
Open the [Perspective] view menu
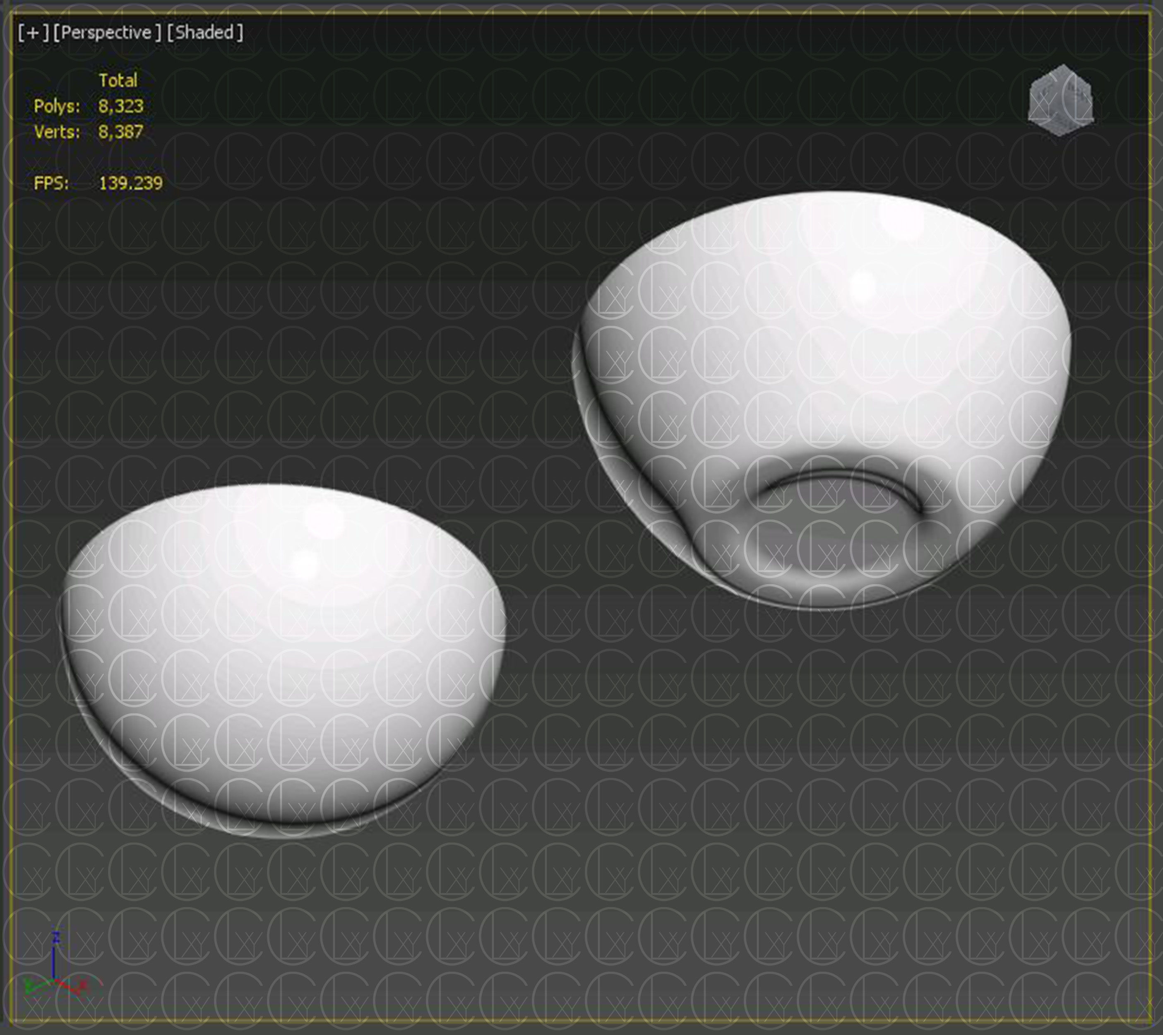[107, 32]
